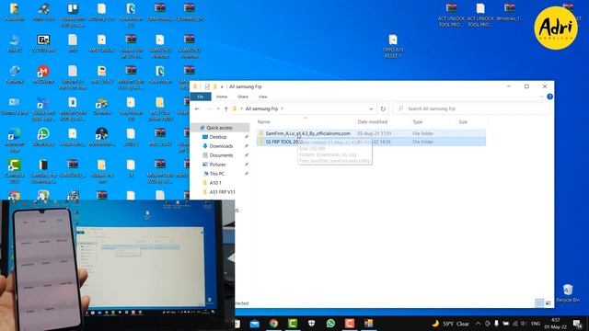Viewport: 589px width, 331px height.
Task: Expand the ribbon with the chevron
Action: (541, 97)
